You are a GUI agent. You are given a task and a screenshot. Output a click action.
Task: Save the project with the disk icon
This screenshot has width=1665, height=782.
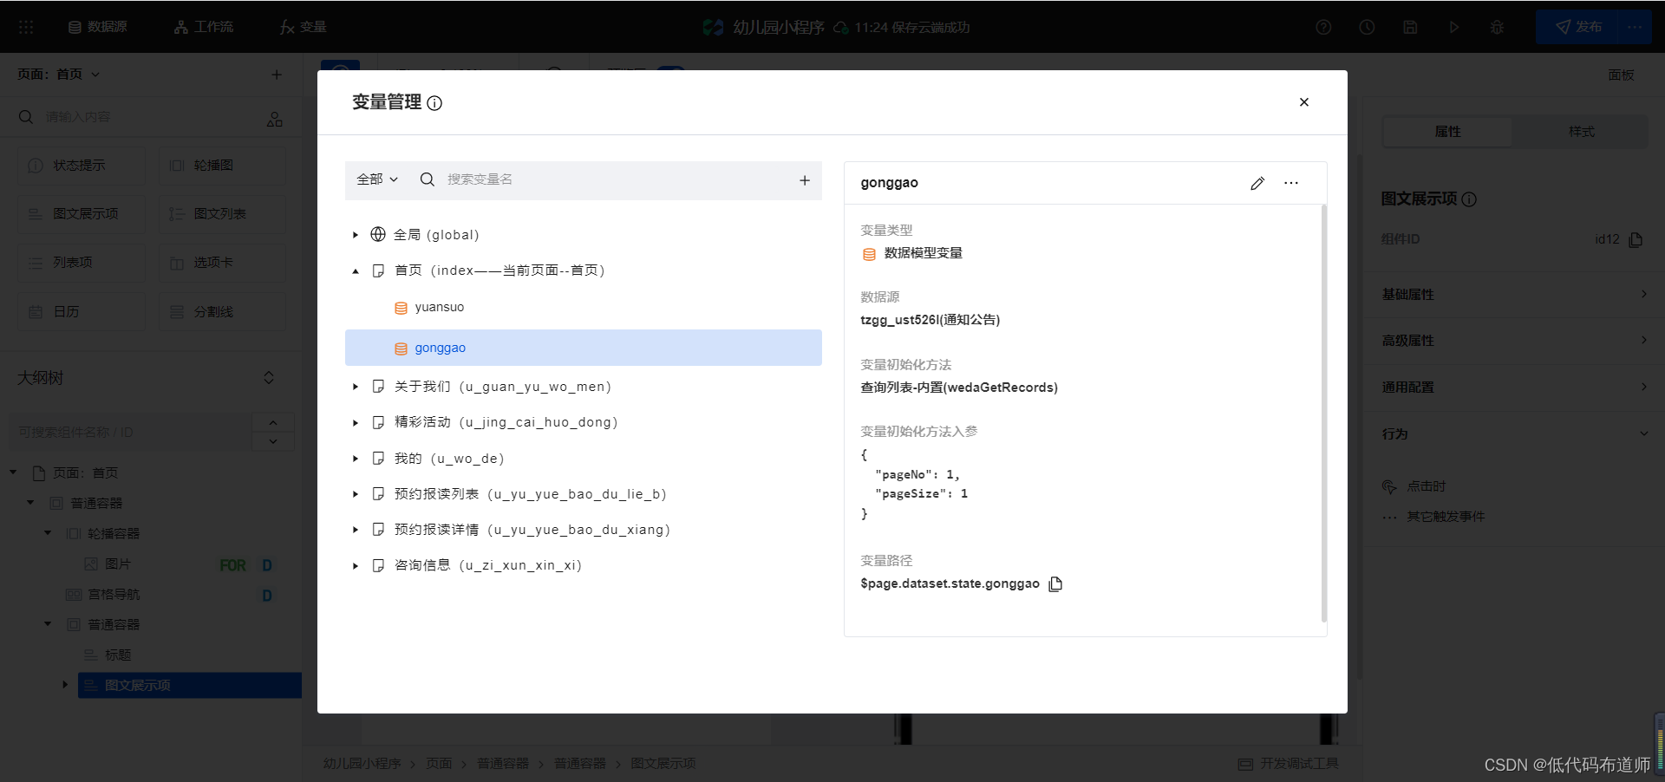coord(1410,27)
